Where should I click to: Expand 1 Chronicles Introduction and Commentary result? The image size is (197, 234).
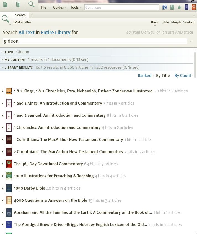(x=2, y=127)
